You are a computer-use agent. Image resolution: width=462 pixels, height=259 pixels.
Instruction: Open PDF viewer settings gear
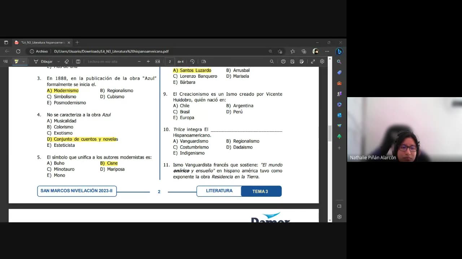322,62
